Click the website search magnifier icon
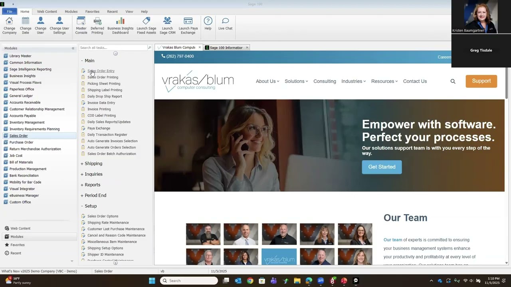This screenshot has width=511, height=287. click(x=453, y=81)
